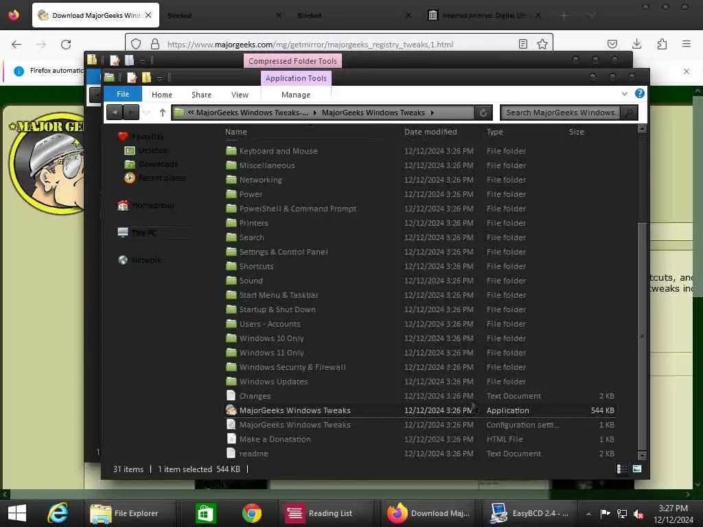Select MajorGeeks Windows Tweaks configuration file icon
The image size is (703, 527).
tap(231, 424)
